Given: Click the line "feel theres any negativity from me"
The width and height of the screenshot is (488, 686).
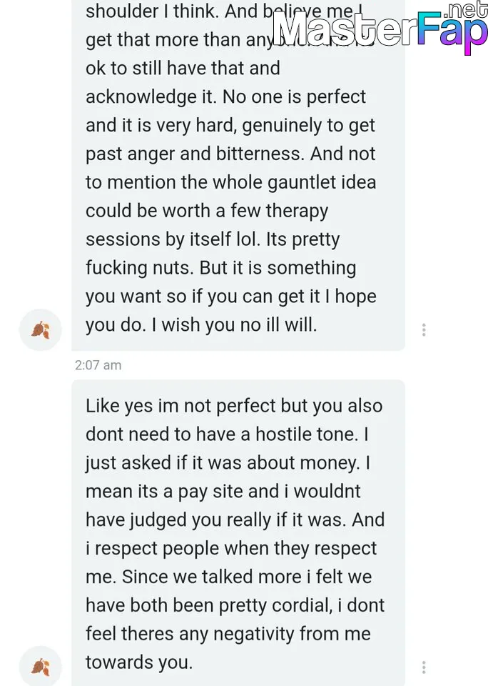Looking at the screenshot, I should click(228, 635).
